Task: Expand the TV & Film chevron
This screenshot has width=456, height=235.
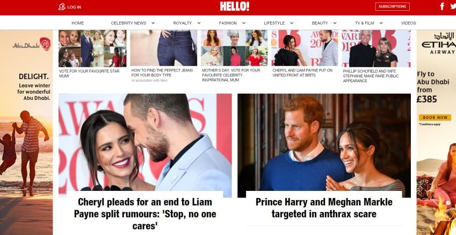Action: pos(381,23)
